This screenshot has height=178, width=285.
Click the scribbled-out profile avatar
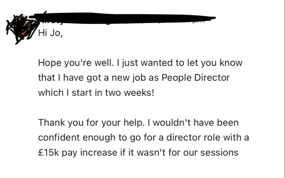click(x=22, y=29)
